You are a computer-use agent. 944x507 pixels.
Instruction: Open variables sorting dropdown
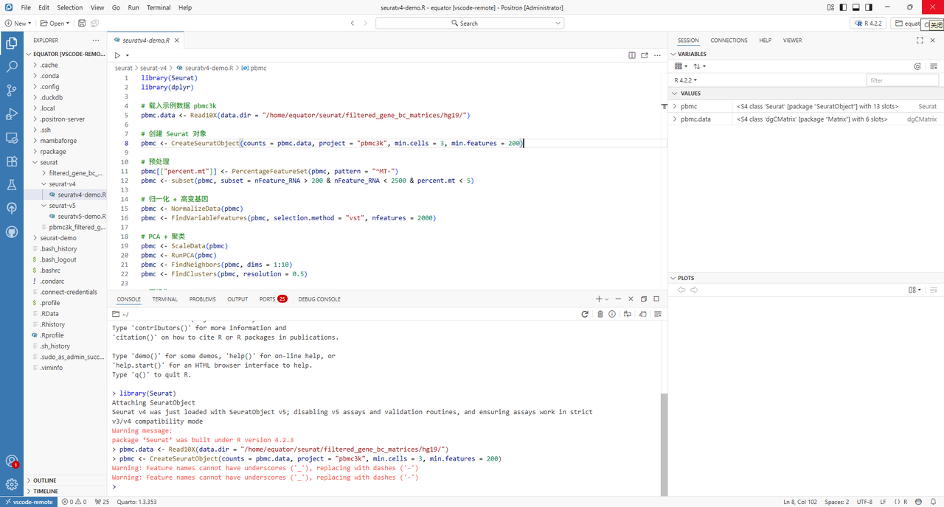click(700, 66)
